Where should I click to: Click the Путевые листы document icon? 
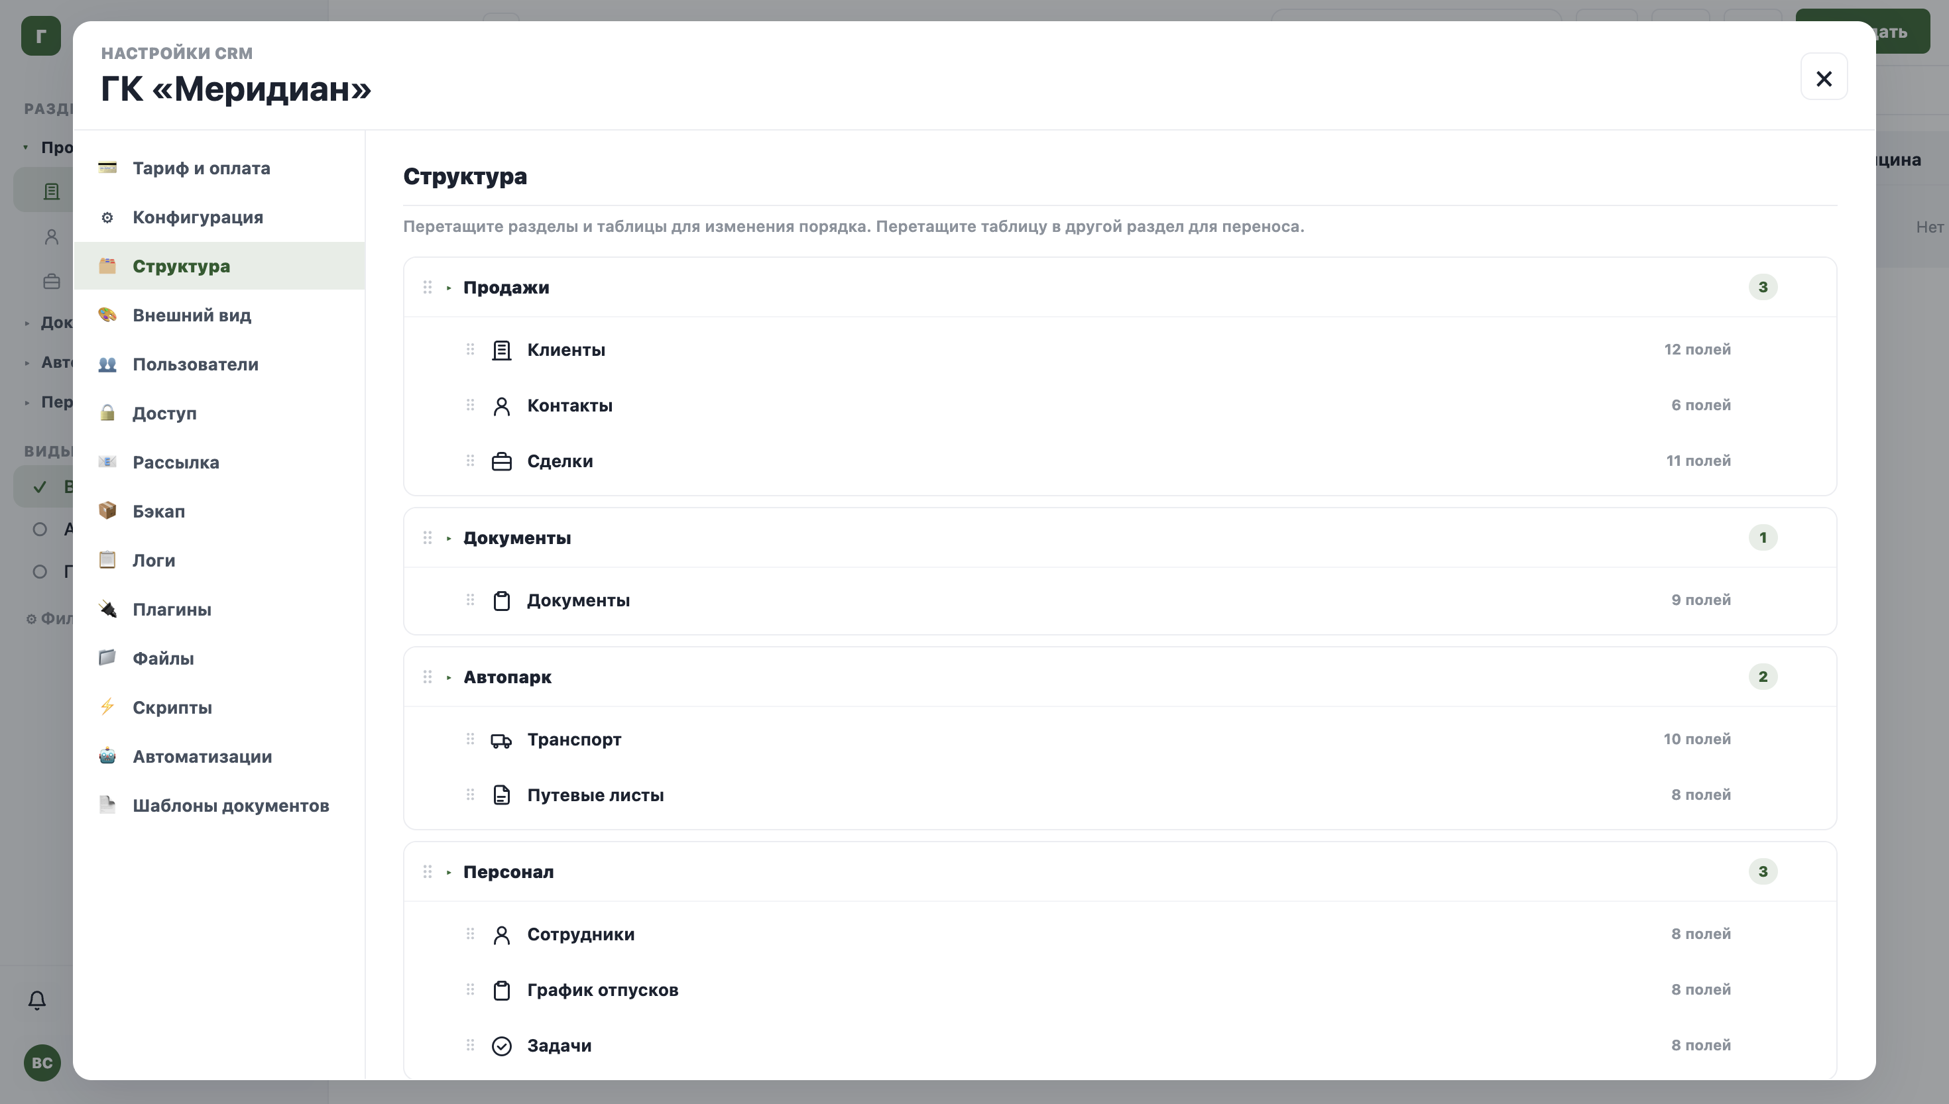tap(501, 795)
